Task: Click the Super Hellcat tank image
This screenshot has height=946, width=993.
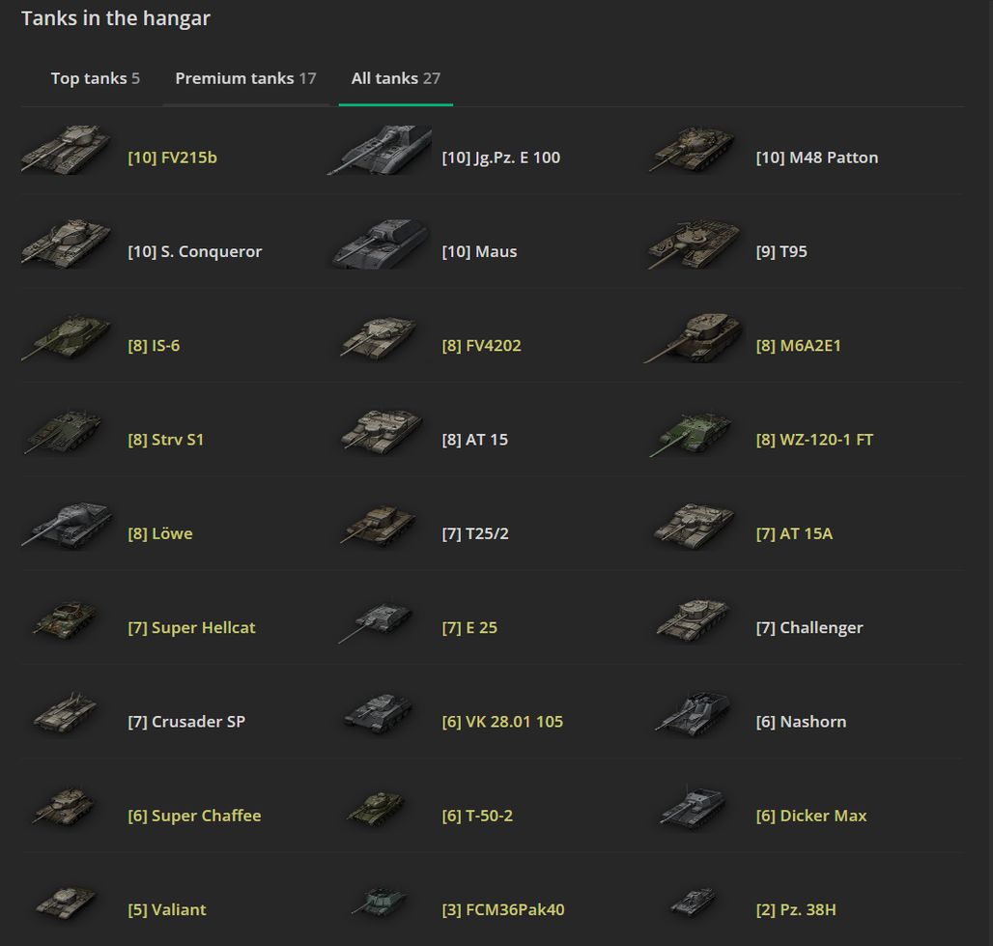Action: (x=65, y=620)
